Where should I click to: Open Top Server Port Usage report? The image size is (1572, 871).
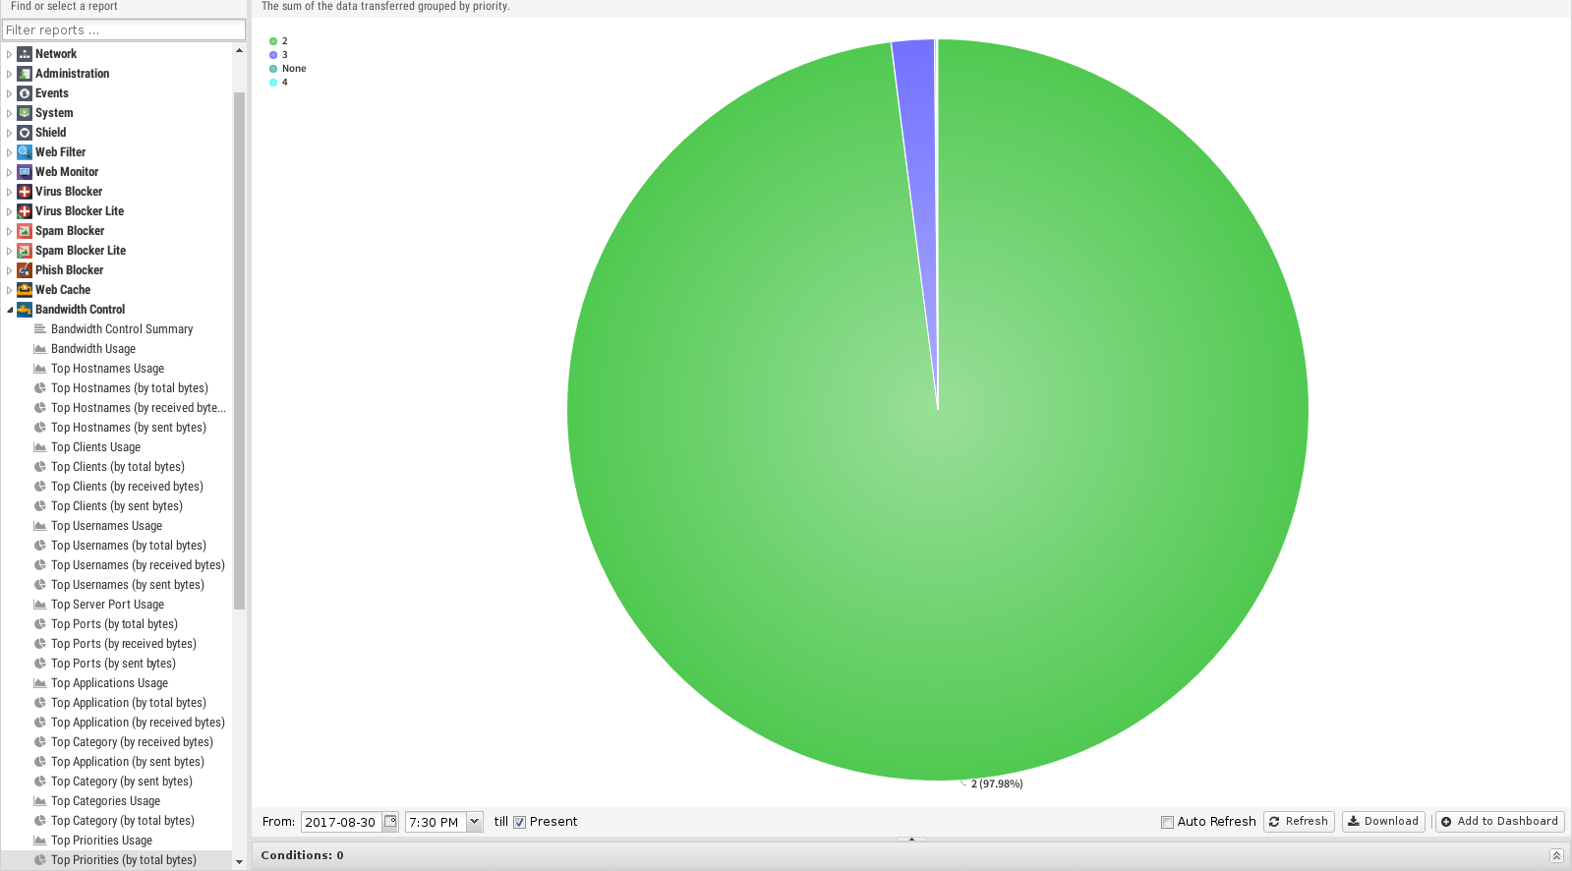107,605
